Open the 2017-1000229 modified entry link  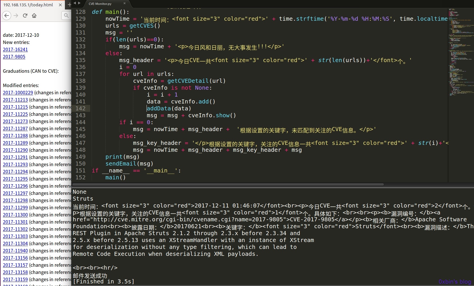[18, 93]
